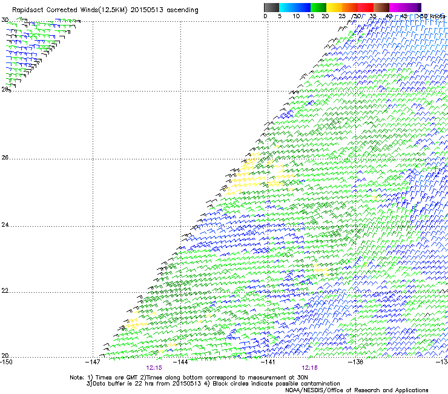
Task: Click the latitude label '26' on left axis
Action: [5, 158]
